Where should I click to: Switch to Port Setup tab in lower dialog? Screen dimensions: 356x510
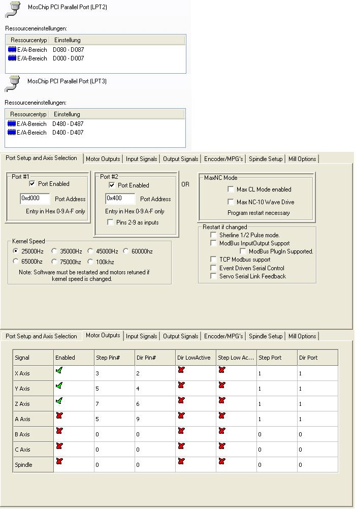point(41,336)
